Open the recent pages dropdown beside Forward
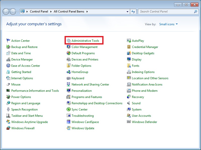The image size is (201, 150). coord(18,11)
